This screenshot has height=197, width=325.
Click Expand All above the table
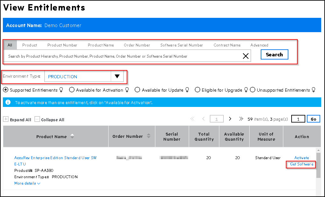click(x=17, y=119)
